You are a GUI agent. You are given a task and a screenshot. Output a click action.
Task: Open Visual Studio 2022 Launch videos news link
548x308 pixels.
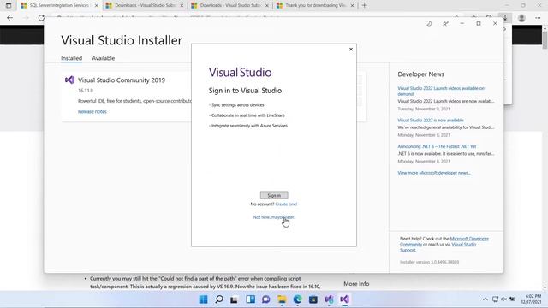point(442,92)
